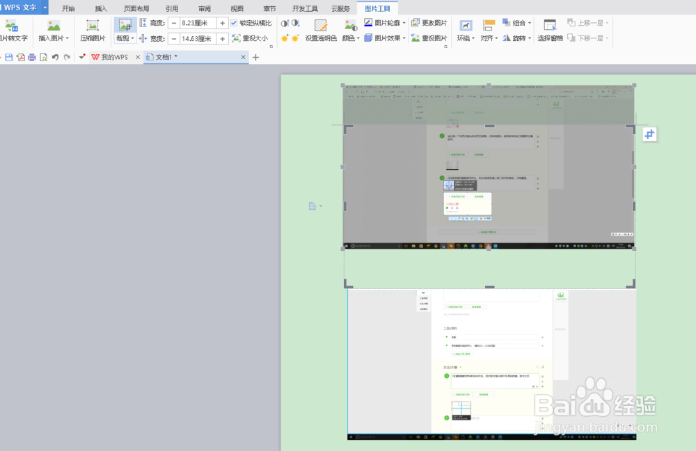This screenshot has height=451, width=696.
Task: Select the 图片工具 ribbon tab
Action: (x=378, y=8)
